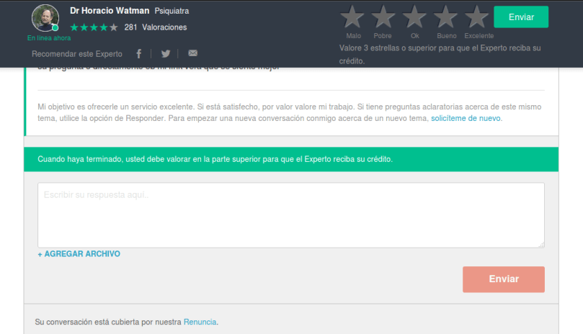Image resolution: width=583 pixels, height=334 pixels.
Task: Click the expert's small green rating stars
Action: [x=94, y=27]
